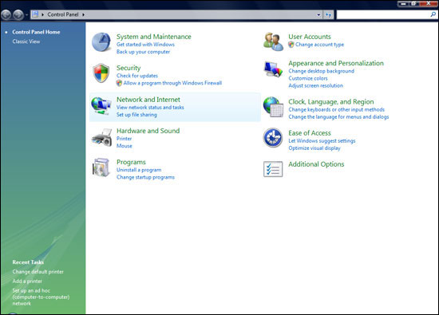Screen dimensions: 439x315
Task: Open recent pages dropdown beside nav arrows
Action: pyautogui.click(x=26, y=15)
